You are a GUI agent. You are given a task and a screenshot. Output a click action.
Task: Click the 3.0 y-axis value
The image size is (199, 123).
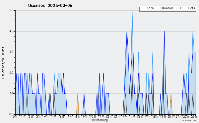coord(11,52)
